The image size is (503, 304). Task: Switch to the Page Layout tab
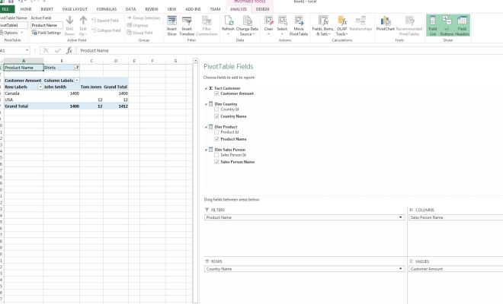point(74,9)
